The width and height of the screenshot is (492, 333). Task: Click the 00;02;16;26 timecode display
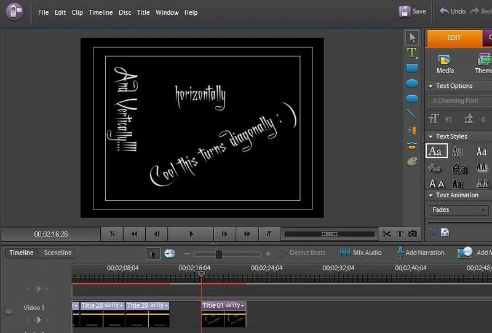tap(51, 234)
